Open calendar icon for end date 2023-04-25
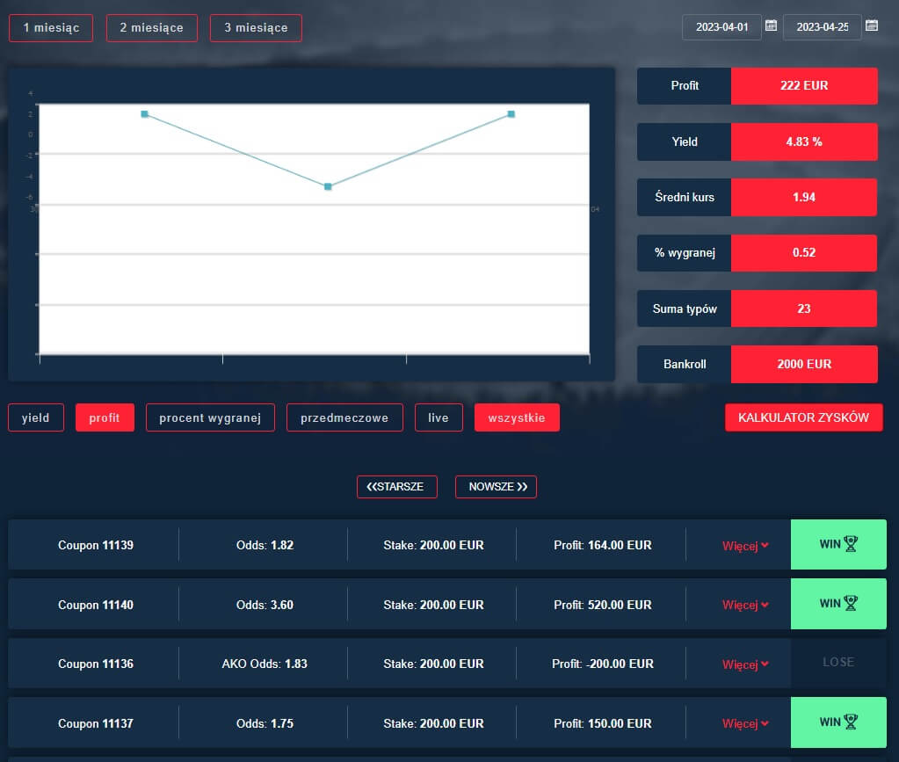This screenshot has height=762, width=899. tap(872, 26)
